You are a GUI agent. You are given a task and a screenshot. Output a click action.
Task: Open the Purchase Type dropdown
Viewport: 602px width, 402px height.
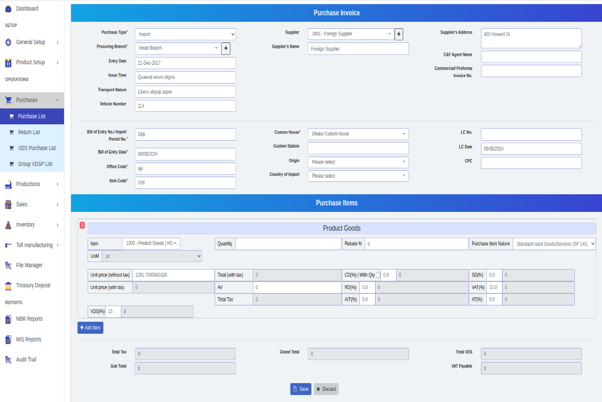click(x=185, y=34)
